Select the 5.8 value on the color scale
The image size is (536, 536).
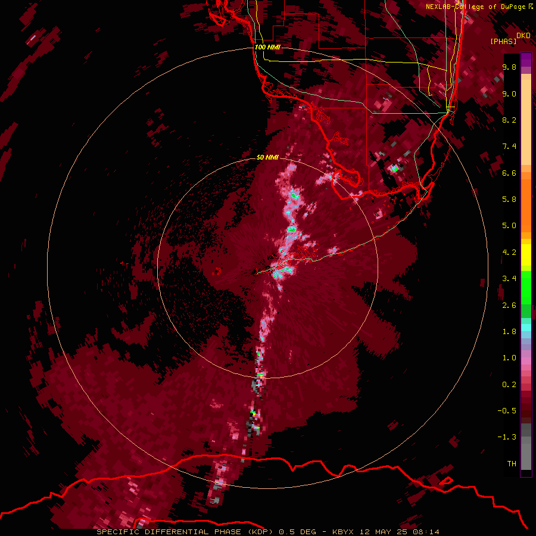point(509,200)
